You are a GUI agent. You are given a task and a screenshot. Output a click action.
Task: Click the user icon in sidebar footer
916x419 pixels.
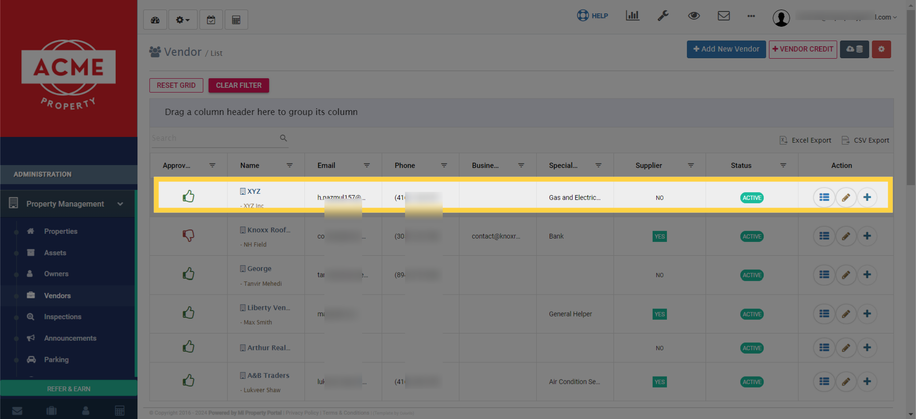[x=86, y=410]
